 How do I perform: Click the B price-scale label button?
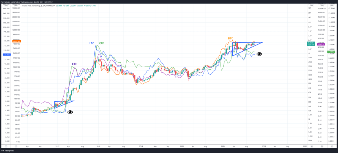(322, 146)
